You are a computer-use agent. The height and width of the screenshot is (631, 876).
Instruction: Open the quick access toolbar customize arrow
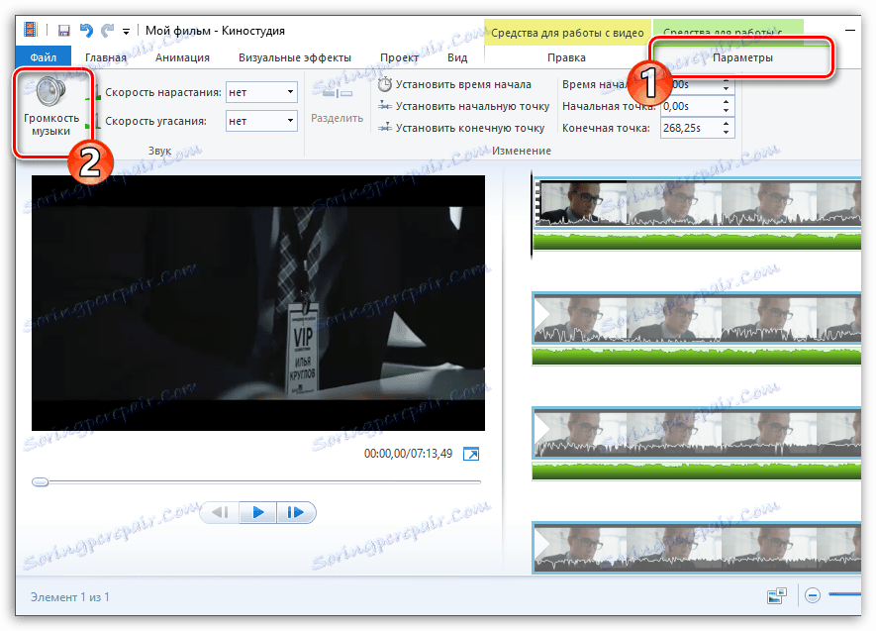[x=127, y=32]
